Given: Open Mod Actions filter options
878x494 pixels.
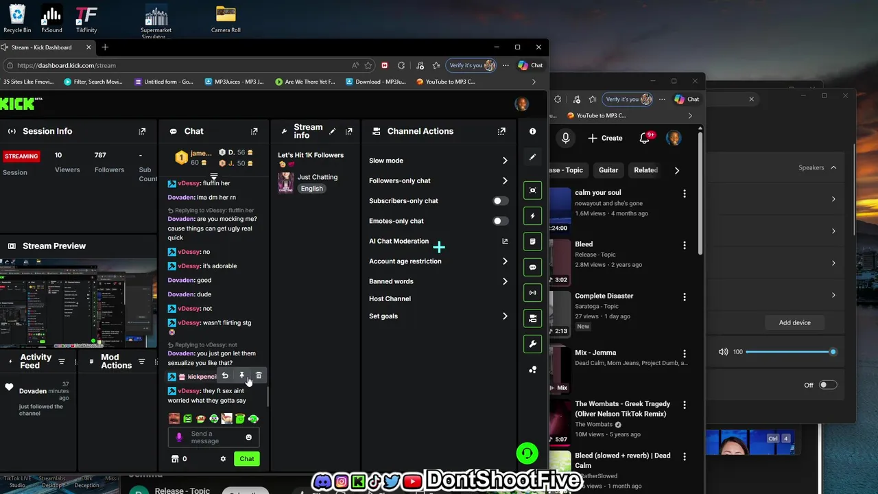Looking at the screenshot, I should coord(142,362).
